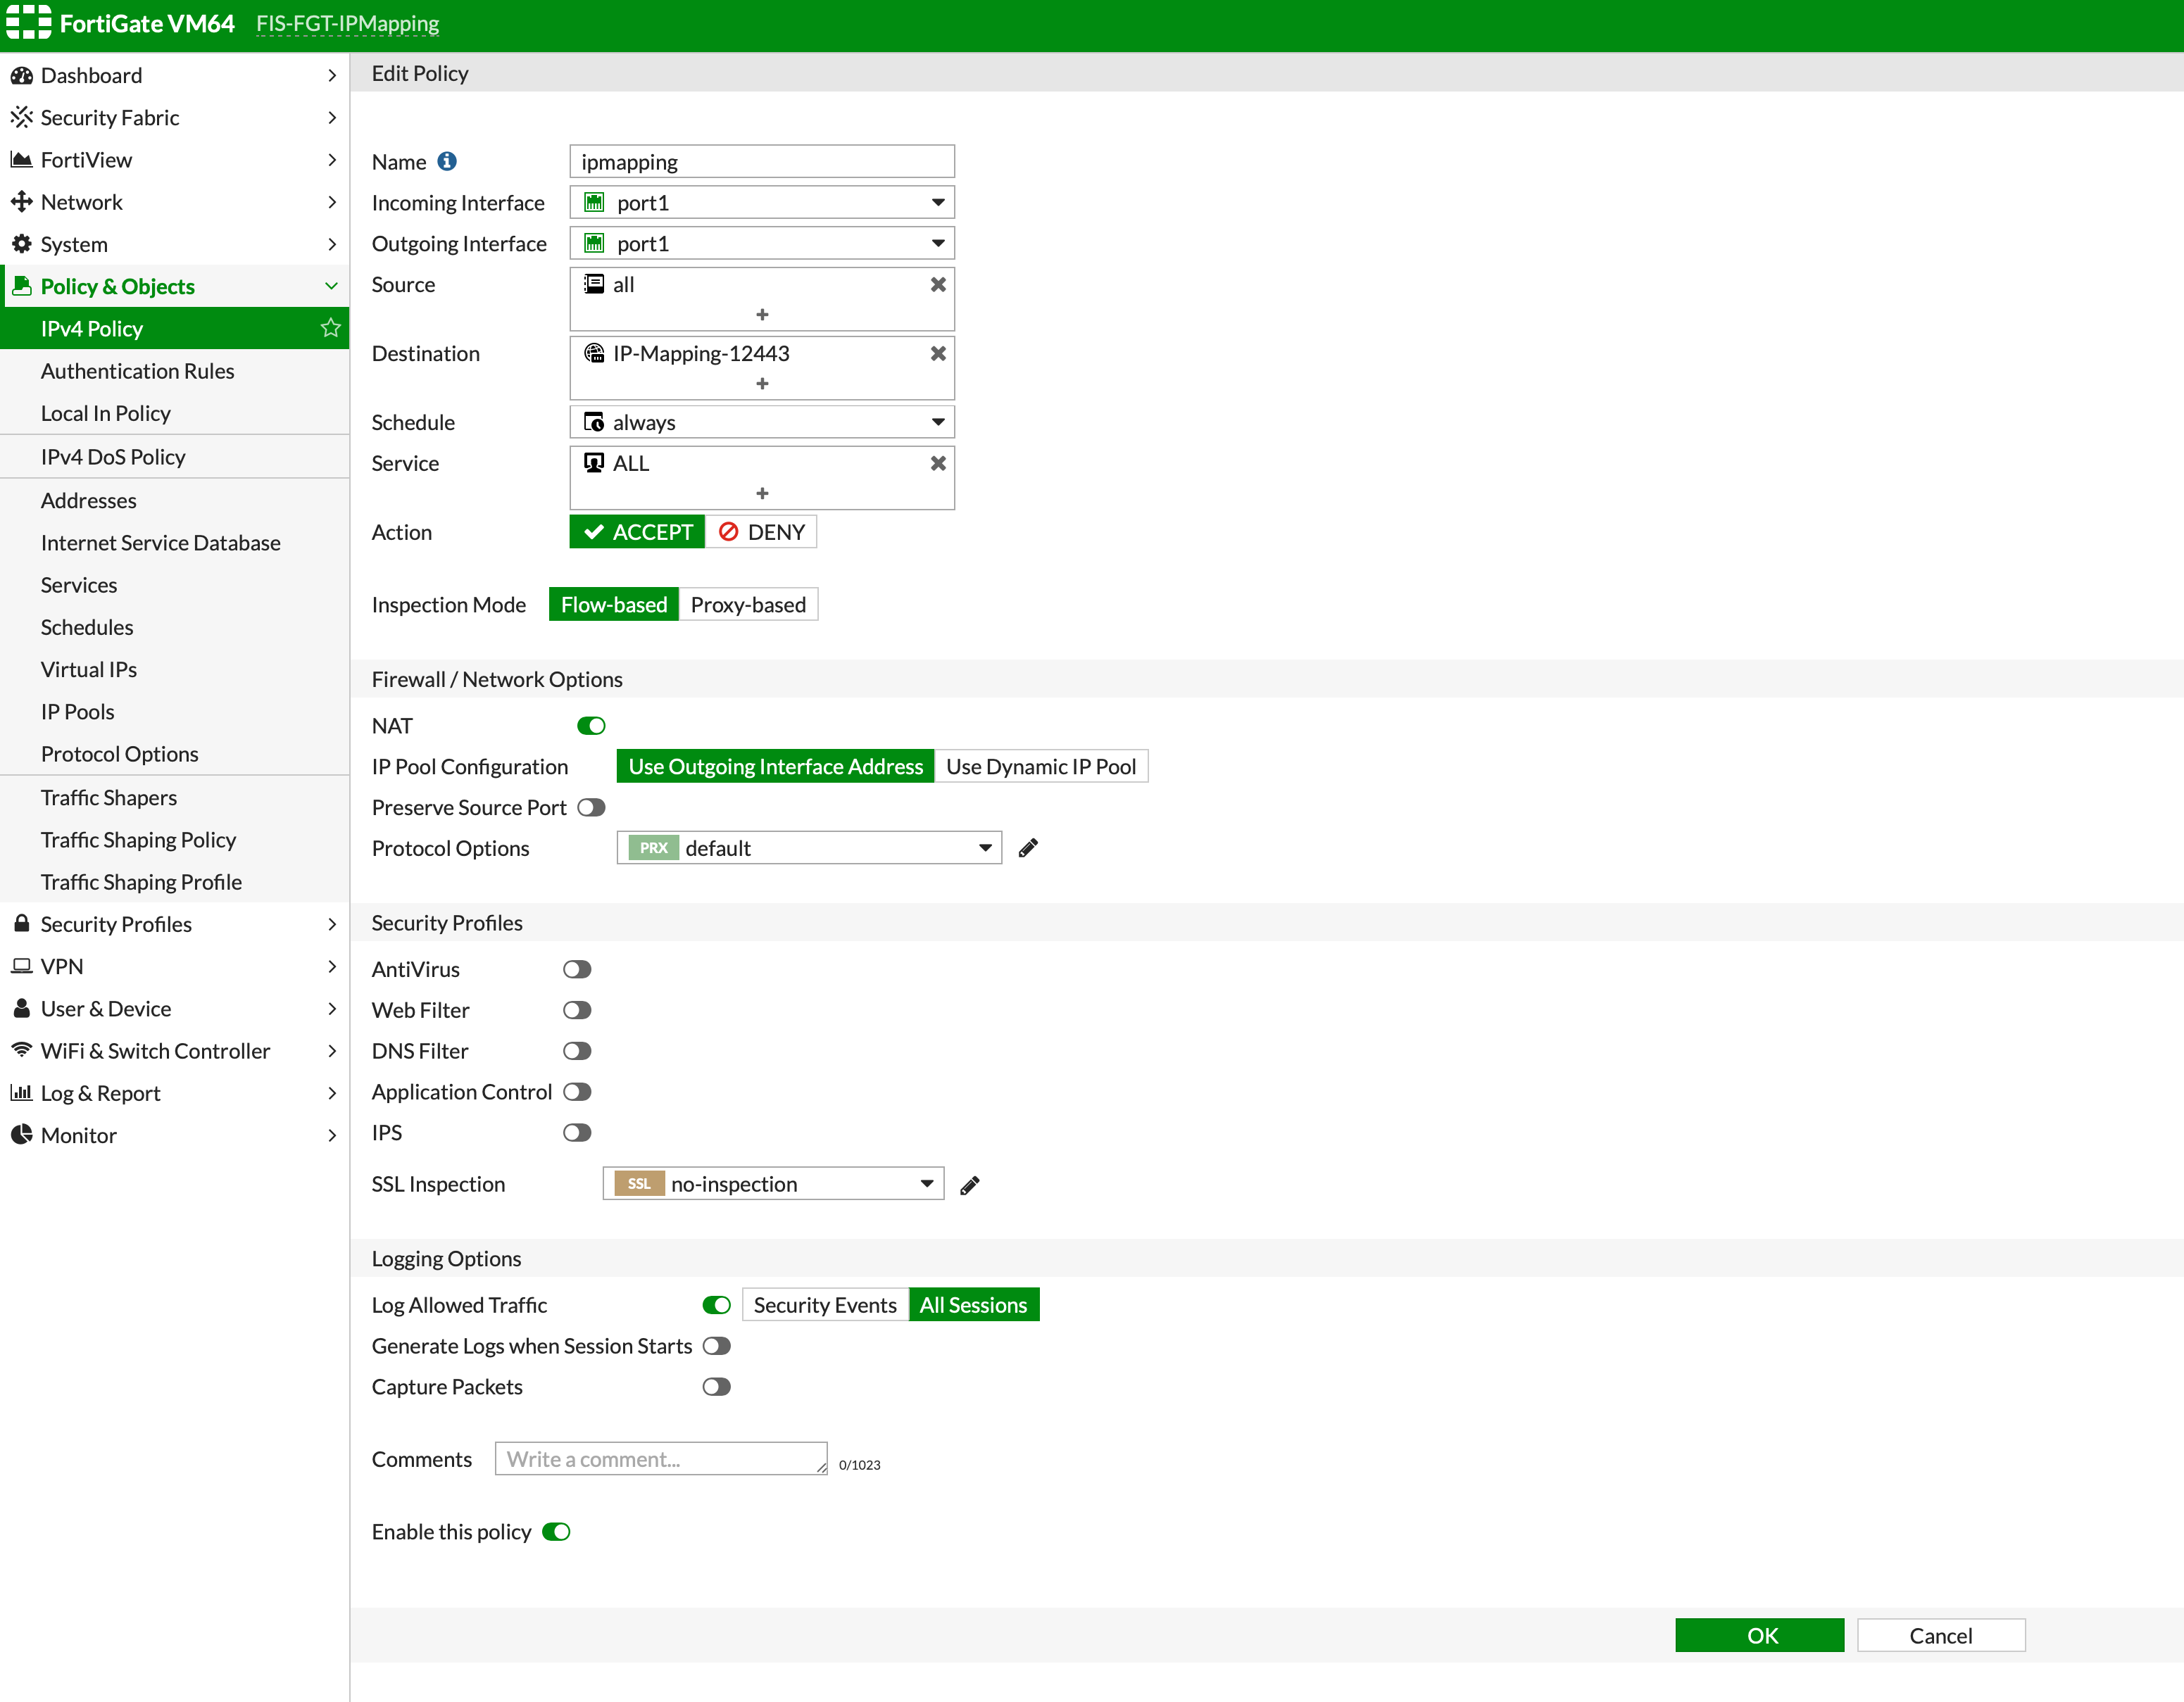2184x1702 pixels.
Task: Click the star favorite icon on IPv4 Policy
Action: point(330,328)
